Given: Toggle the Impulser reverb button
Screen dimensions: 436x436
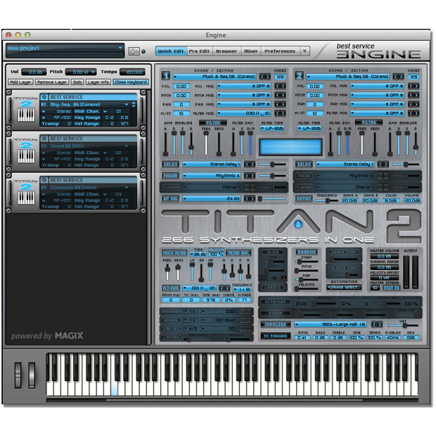Looking at the screenshot, I should click(275, 324).
